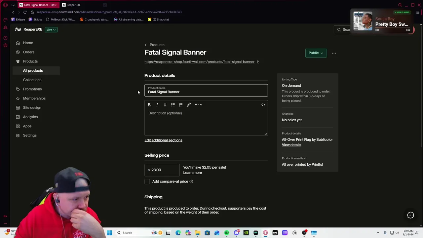The height and width of the screenshot is (238, 423).
Task: Enable Add compare-at price checkbox
Action: click(147, 181)
